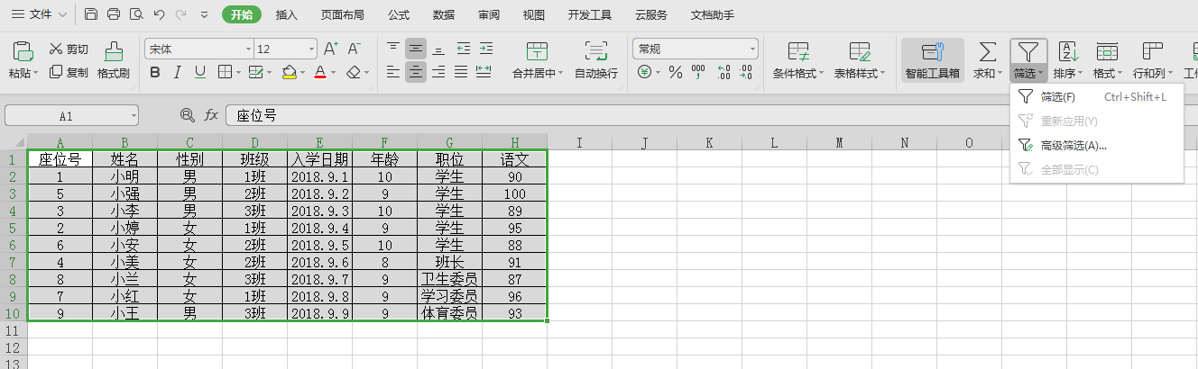Decrease font size with A- icon

click(x=354, y=49)
